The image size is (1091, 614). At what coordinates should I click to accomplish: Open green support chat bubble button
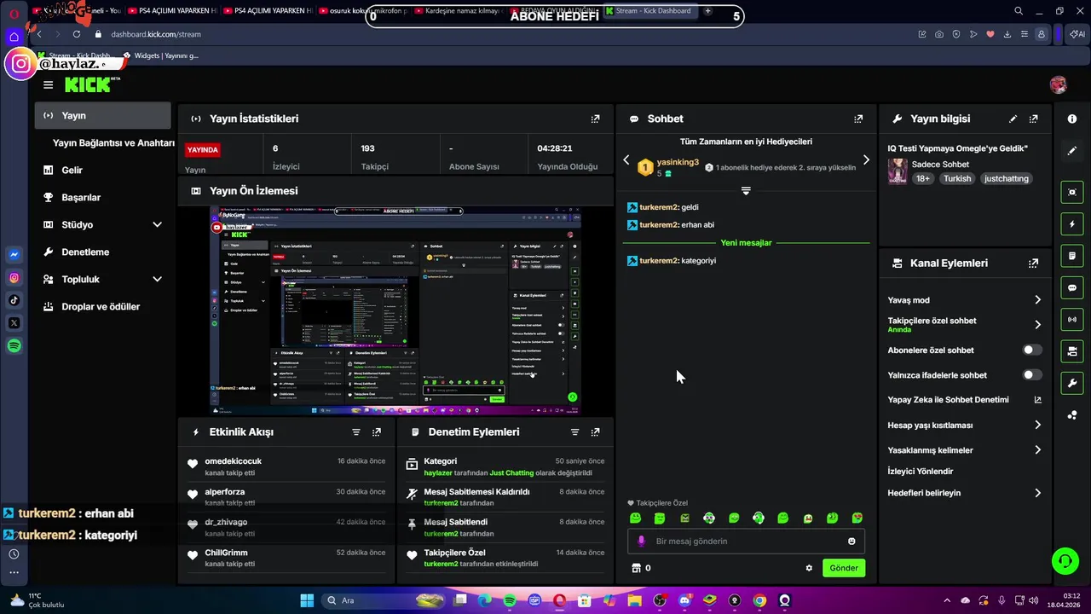[1065, 561]
